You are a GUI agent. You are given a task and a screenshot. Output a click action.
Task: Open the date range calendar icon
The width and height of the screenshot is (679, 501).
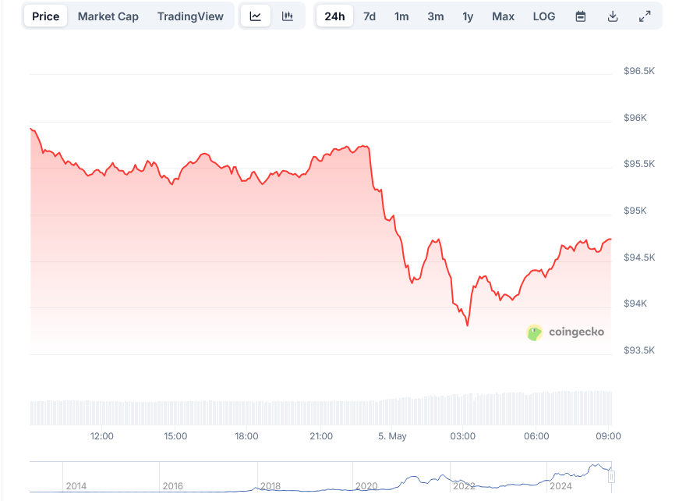(x=581, y=16)
